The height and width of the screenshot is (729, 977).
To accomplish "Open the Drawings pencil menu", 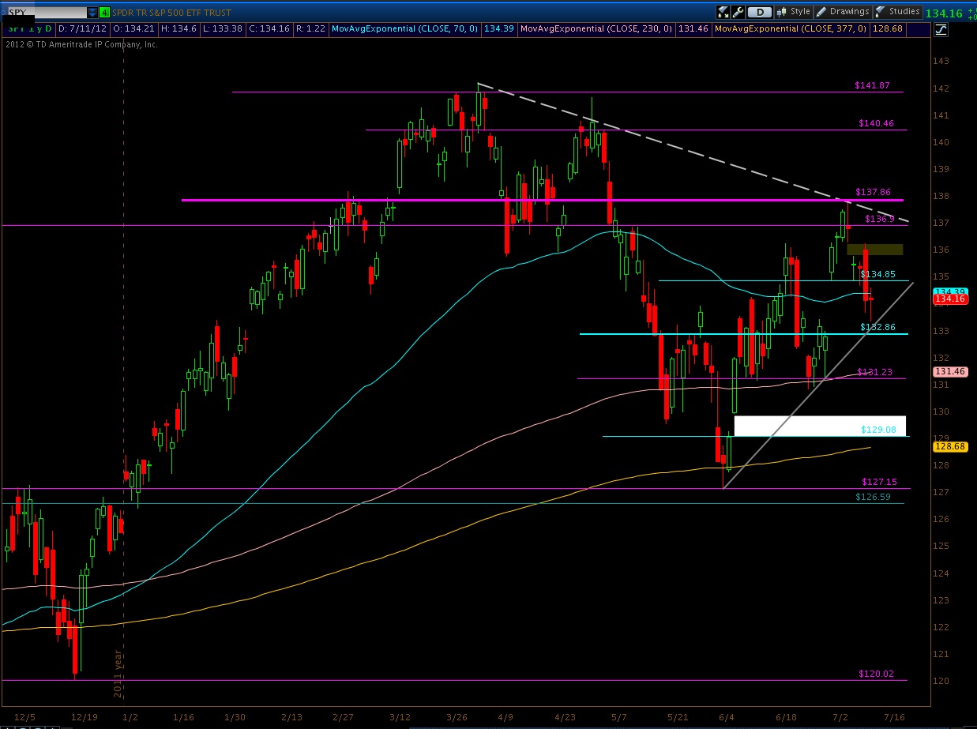I will coord(843,12).
